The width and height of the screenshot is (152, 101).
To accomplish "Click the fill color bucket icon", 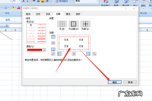I will 13,7.
